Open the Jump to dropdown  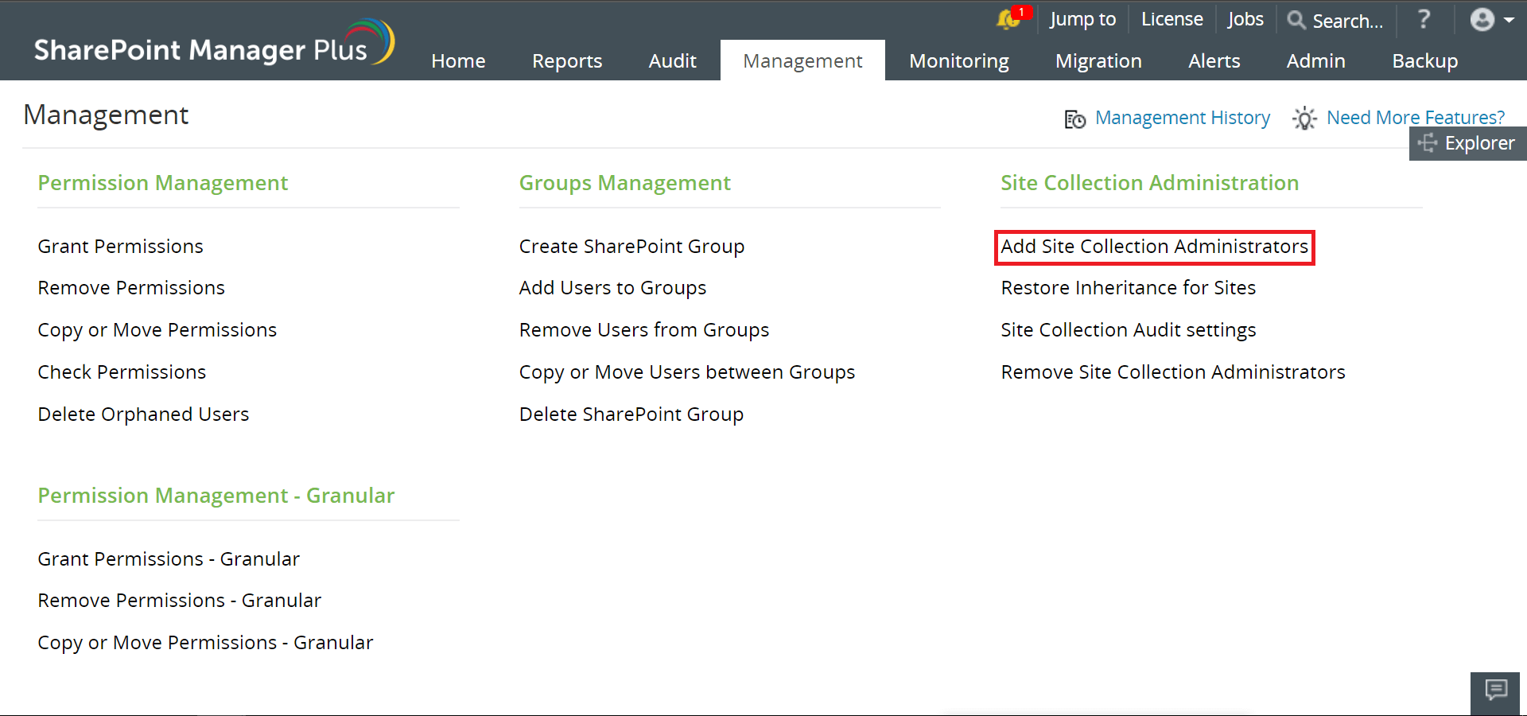click(1082, 19)
